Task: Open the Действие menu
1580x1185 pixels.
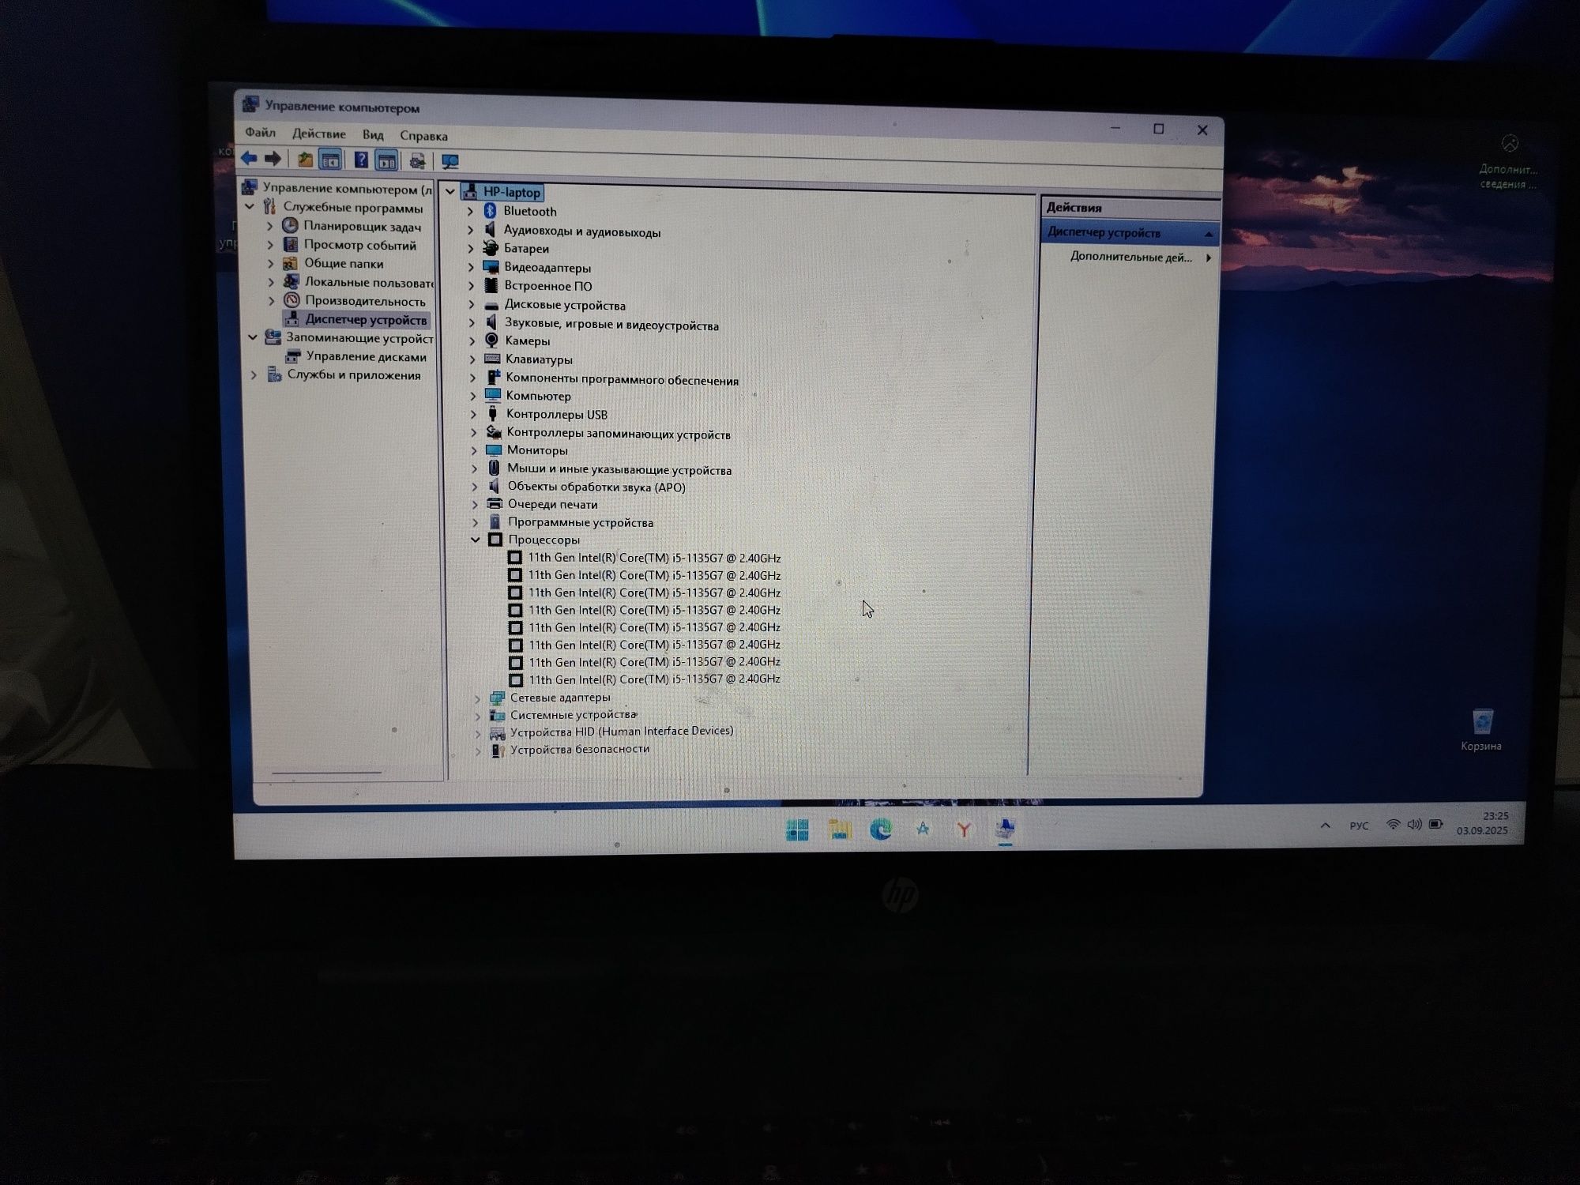Action: 318,134
